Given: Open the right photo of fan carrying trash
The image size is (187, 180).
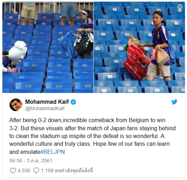Looking at the screenshot, I should click(x=139, y=47).
